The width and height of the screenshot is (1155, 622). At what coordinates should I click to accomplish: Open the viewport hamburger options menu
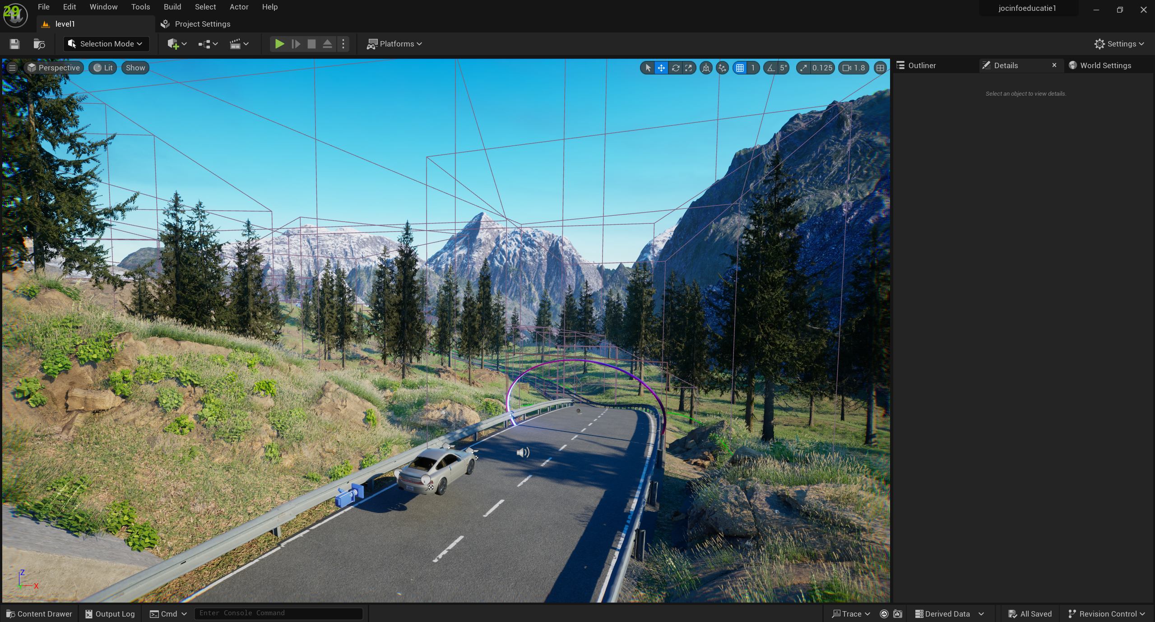(x=12, y=68)
